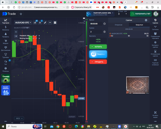
Task: Open Сделки in the right sidebar
Action: click(155, 21)
